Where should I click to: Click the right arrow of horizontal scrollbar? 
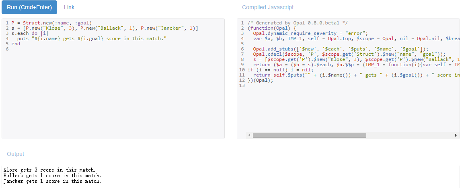(x=456, y=135)
